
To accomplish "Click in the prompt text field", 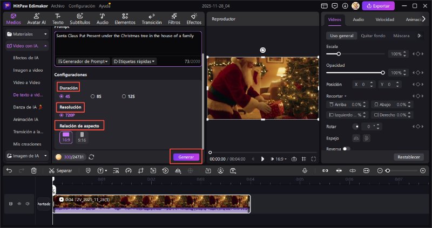I will pos(128,44).
